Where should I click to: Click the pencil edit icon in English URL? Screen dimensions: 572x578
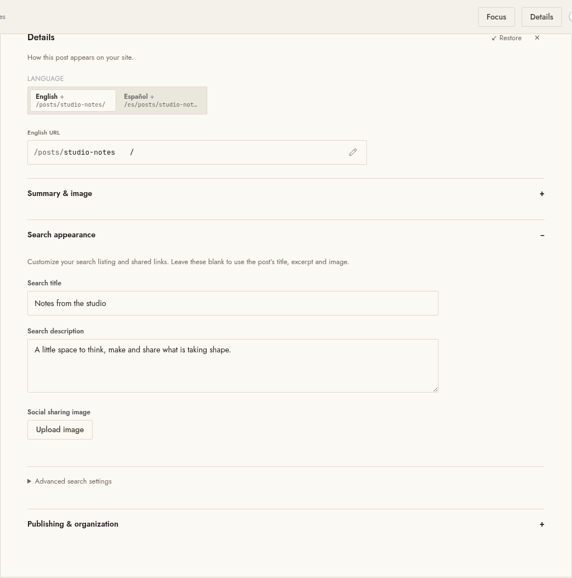353,152
